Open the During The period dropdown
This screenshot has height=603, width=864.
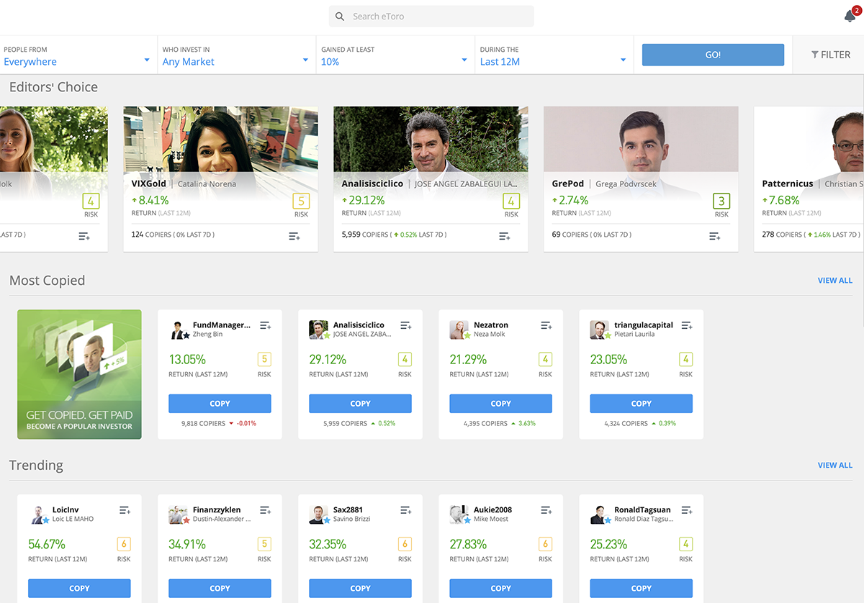coord(554,55)
